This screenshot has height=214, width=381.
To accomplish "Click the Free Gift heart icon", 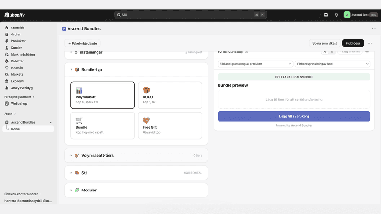I will (146, 120).
